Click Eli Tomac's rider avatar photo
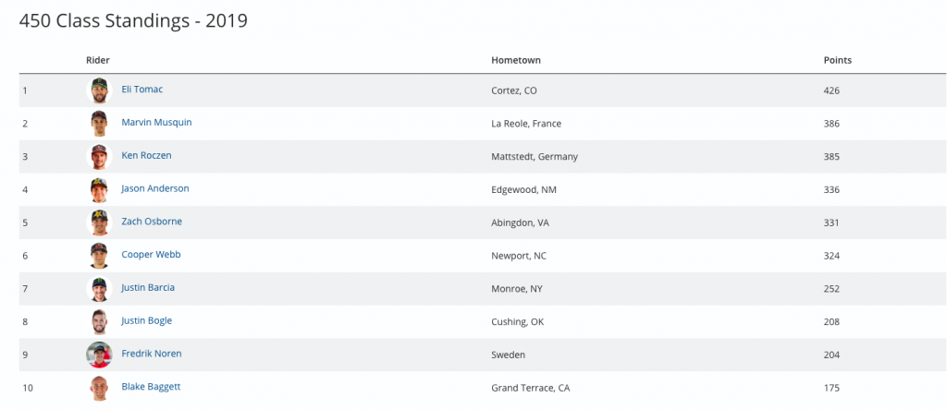This screenshot has width=947, height=409. click(x=99, y=90)
